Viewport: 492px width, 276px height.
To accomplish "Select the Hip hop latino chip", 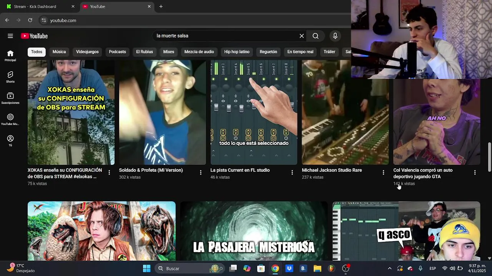I will tap(237, 52).
